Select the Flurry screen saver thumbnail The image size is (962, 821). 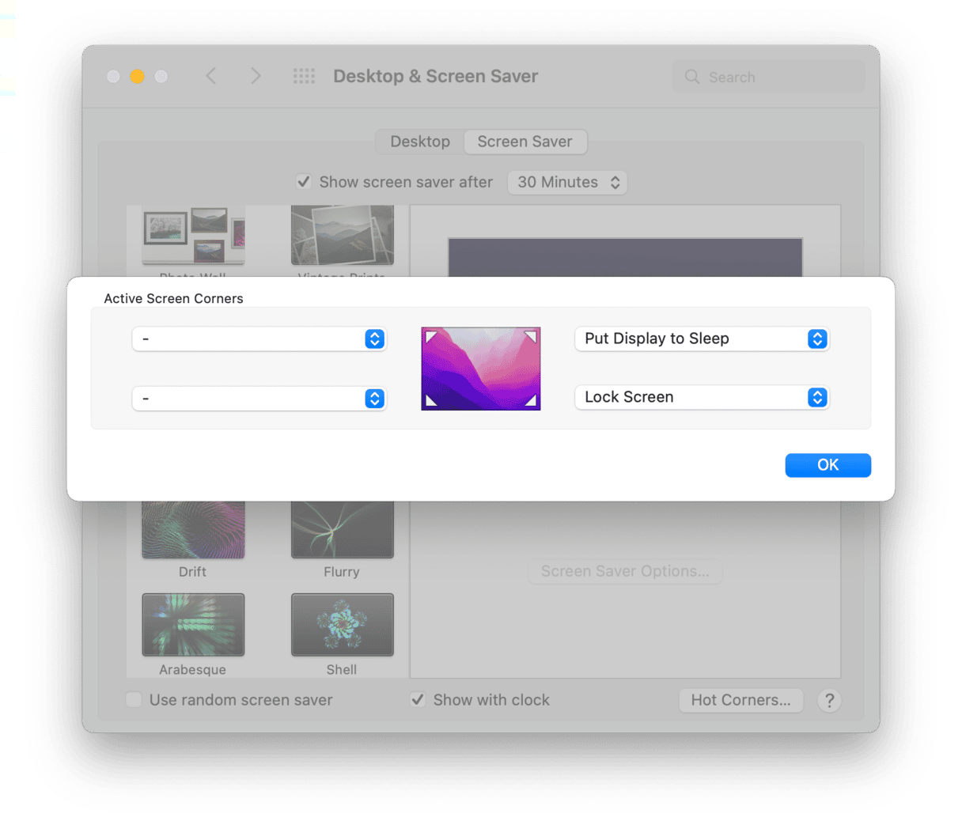click(342, 530)
